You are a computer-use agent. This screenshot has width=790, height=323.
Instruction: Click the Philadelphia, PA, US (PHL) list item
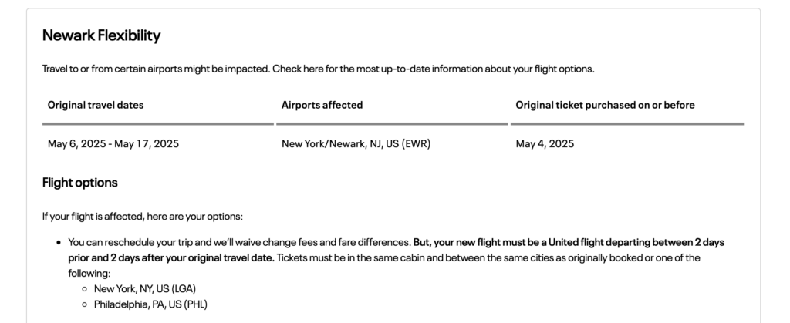150,304
